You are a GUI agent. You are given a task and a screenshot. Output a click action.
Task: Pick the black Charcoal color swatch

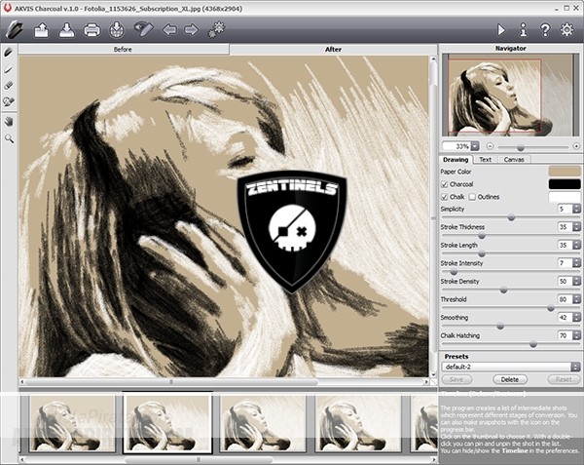coord(565,184)
